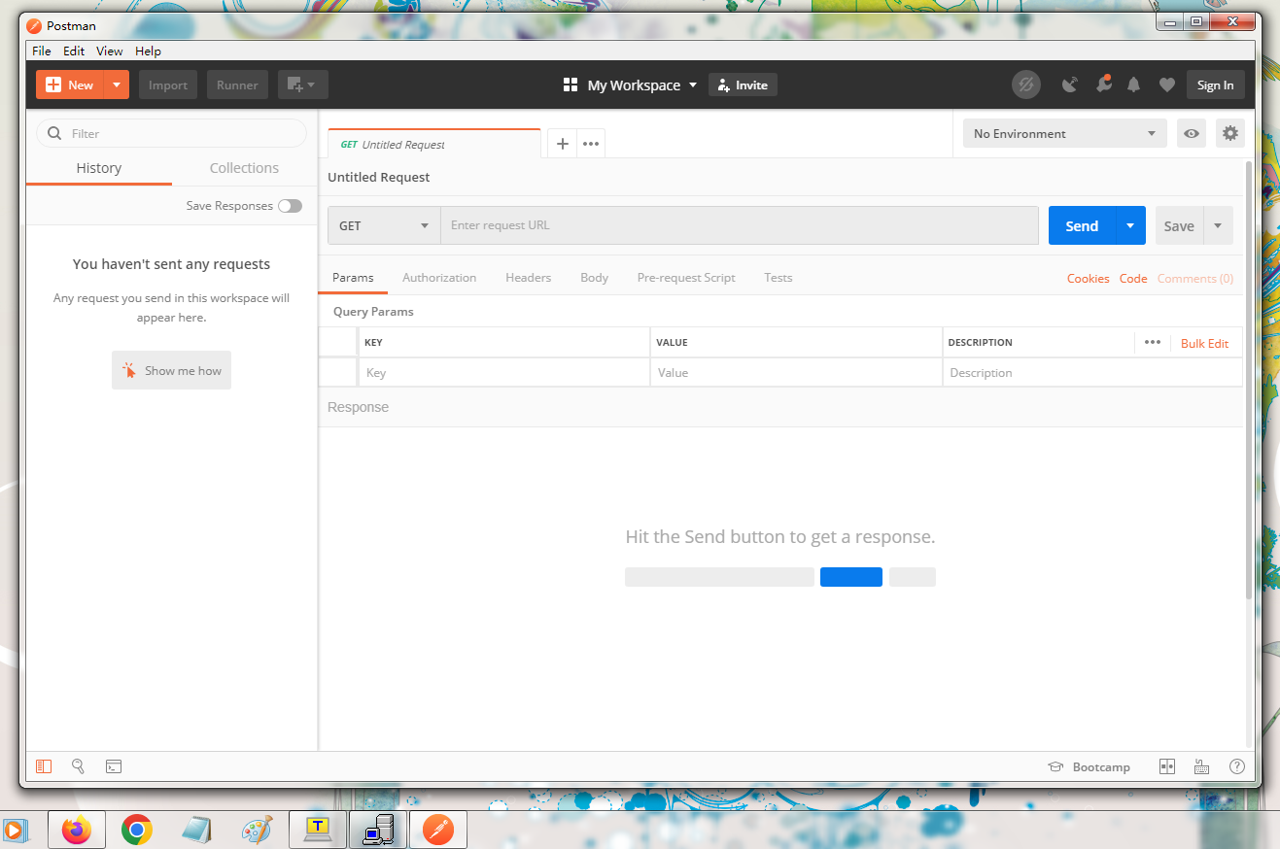The width and height of the screenshot is (1280, 849).
Task: Open the GET method dropdown
Action: [384, 225]
